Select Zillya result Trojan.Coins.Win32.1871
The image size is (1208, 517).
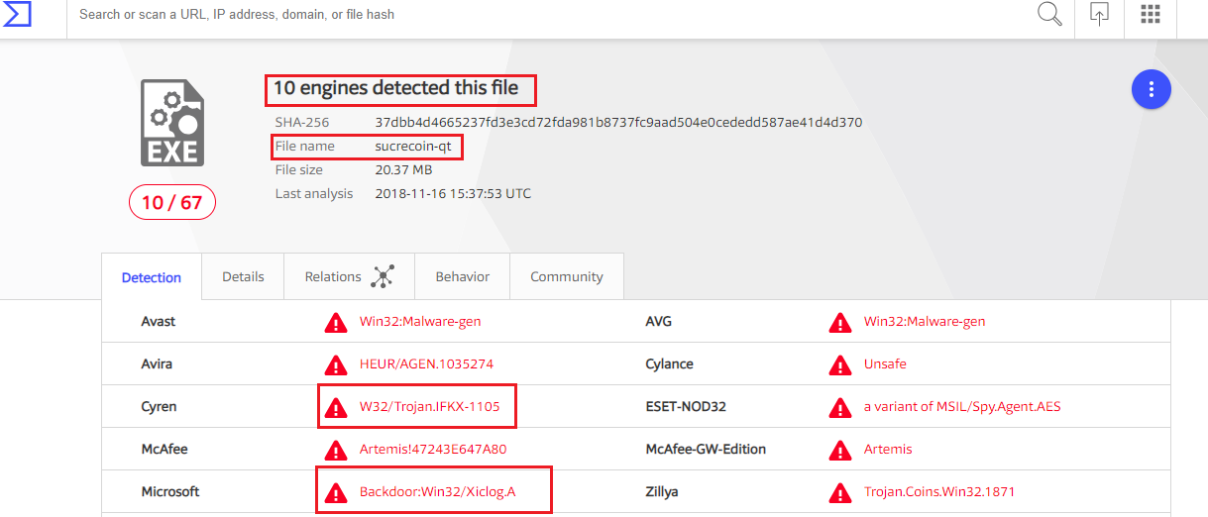pos(939,492)
